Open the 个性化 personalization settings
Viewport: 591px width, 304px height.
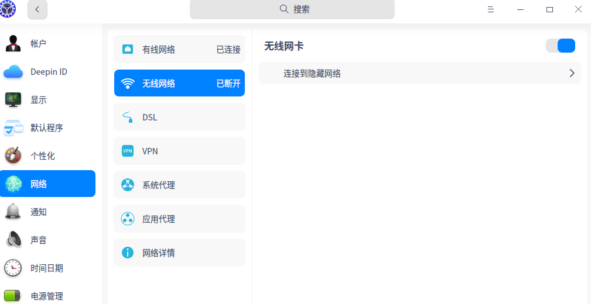47,156
